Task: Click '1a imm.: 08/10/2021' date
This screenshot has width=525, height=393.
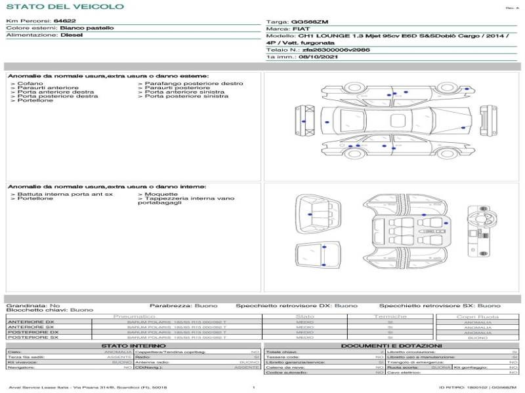Action: (x=302, y=57)
